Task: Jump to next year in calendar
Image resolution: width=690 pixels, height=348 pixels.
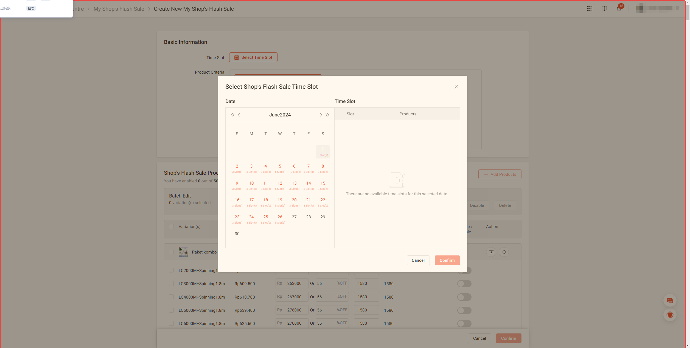Action: pyautogui.click(x=327, y=115)
